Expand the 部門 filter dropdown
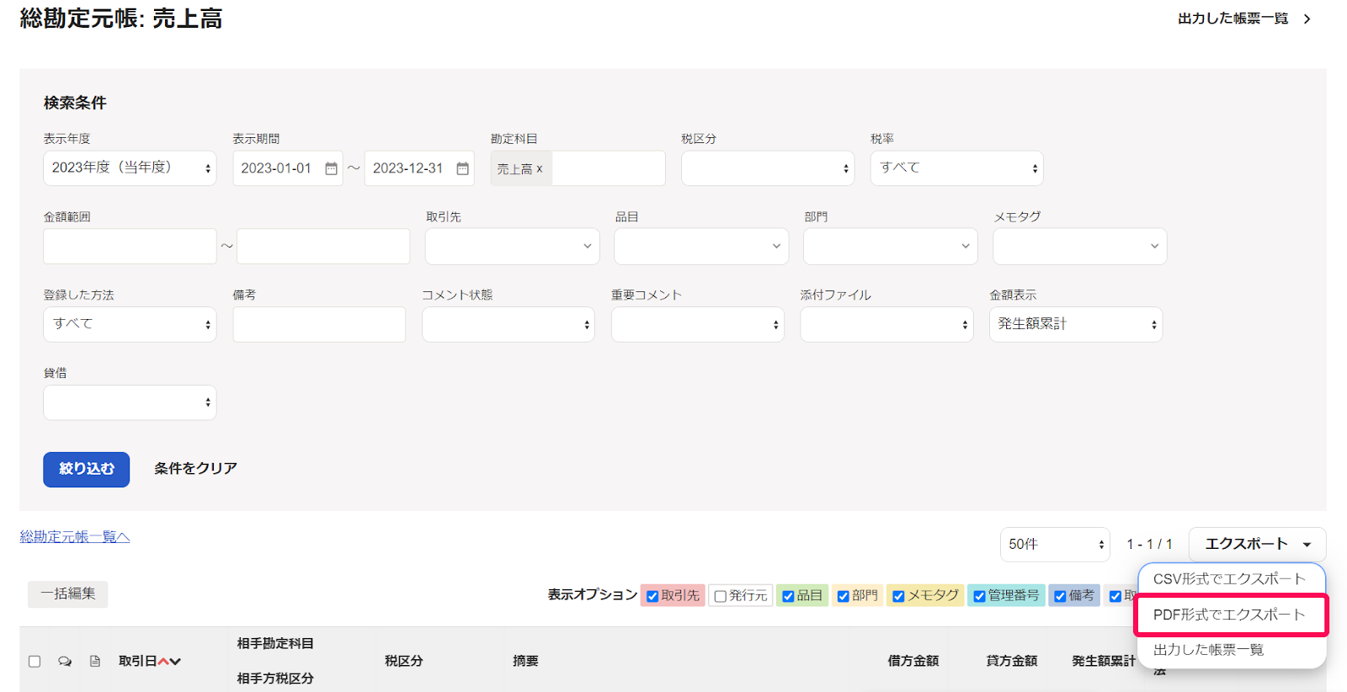The image size is (1347, 692). pos(891,246)
